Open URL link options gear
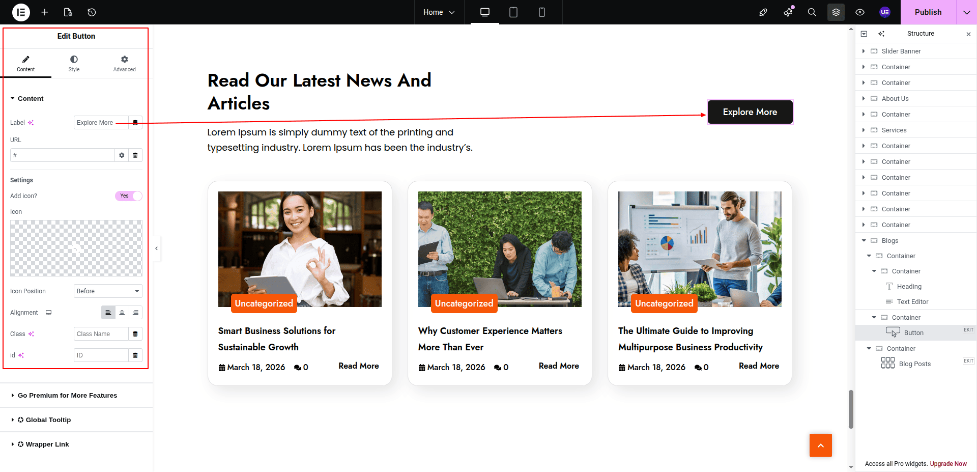 coord(122,155)
